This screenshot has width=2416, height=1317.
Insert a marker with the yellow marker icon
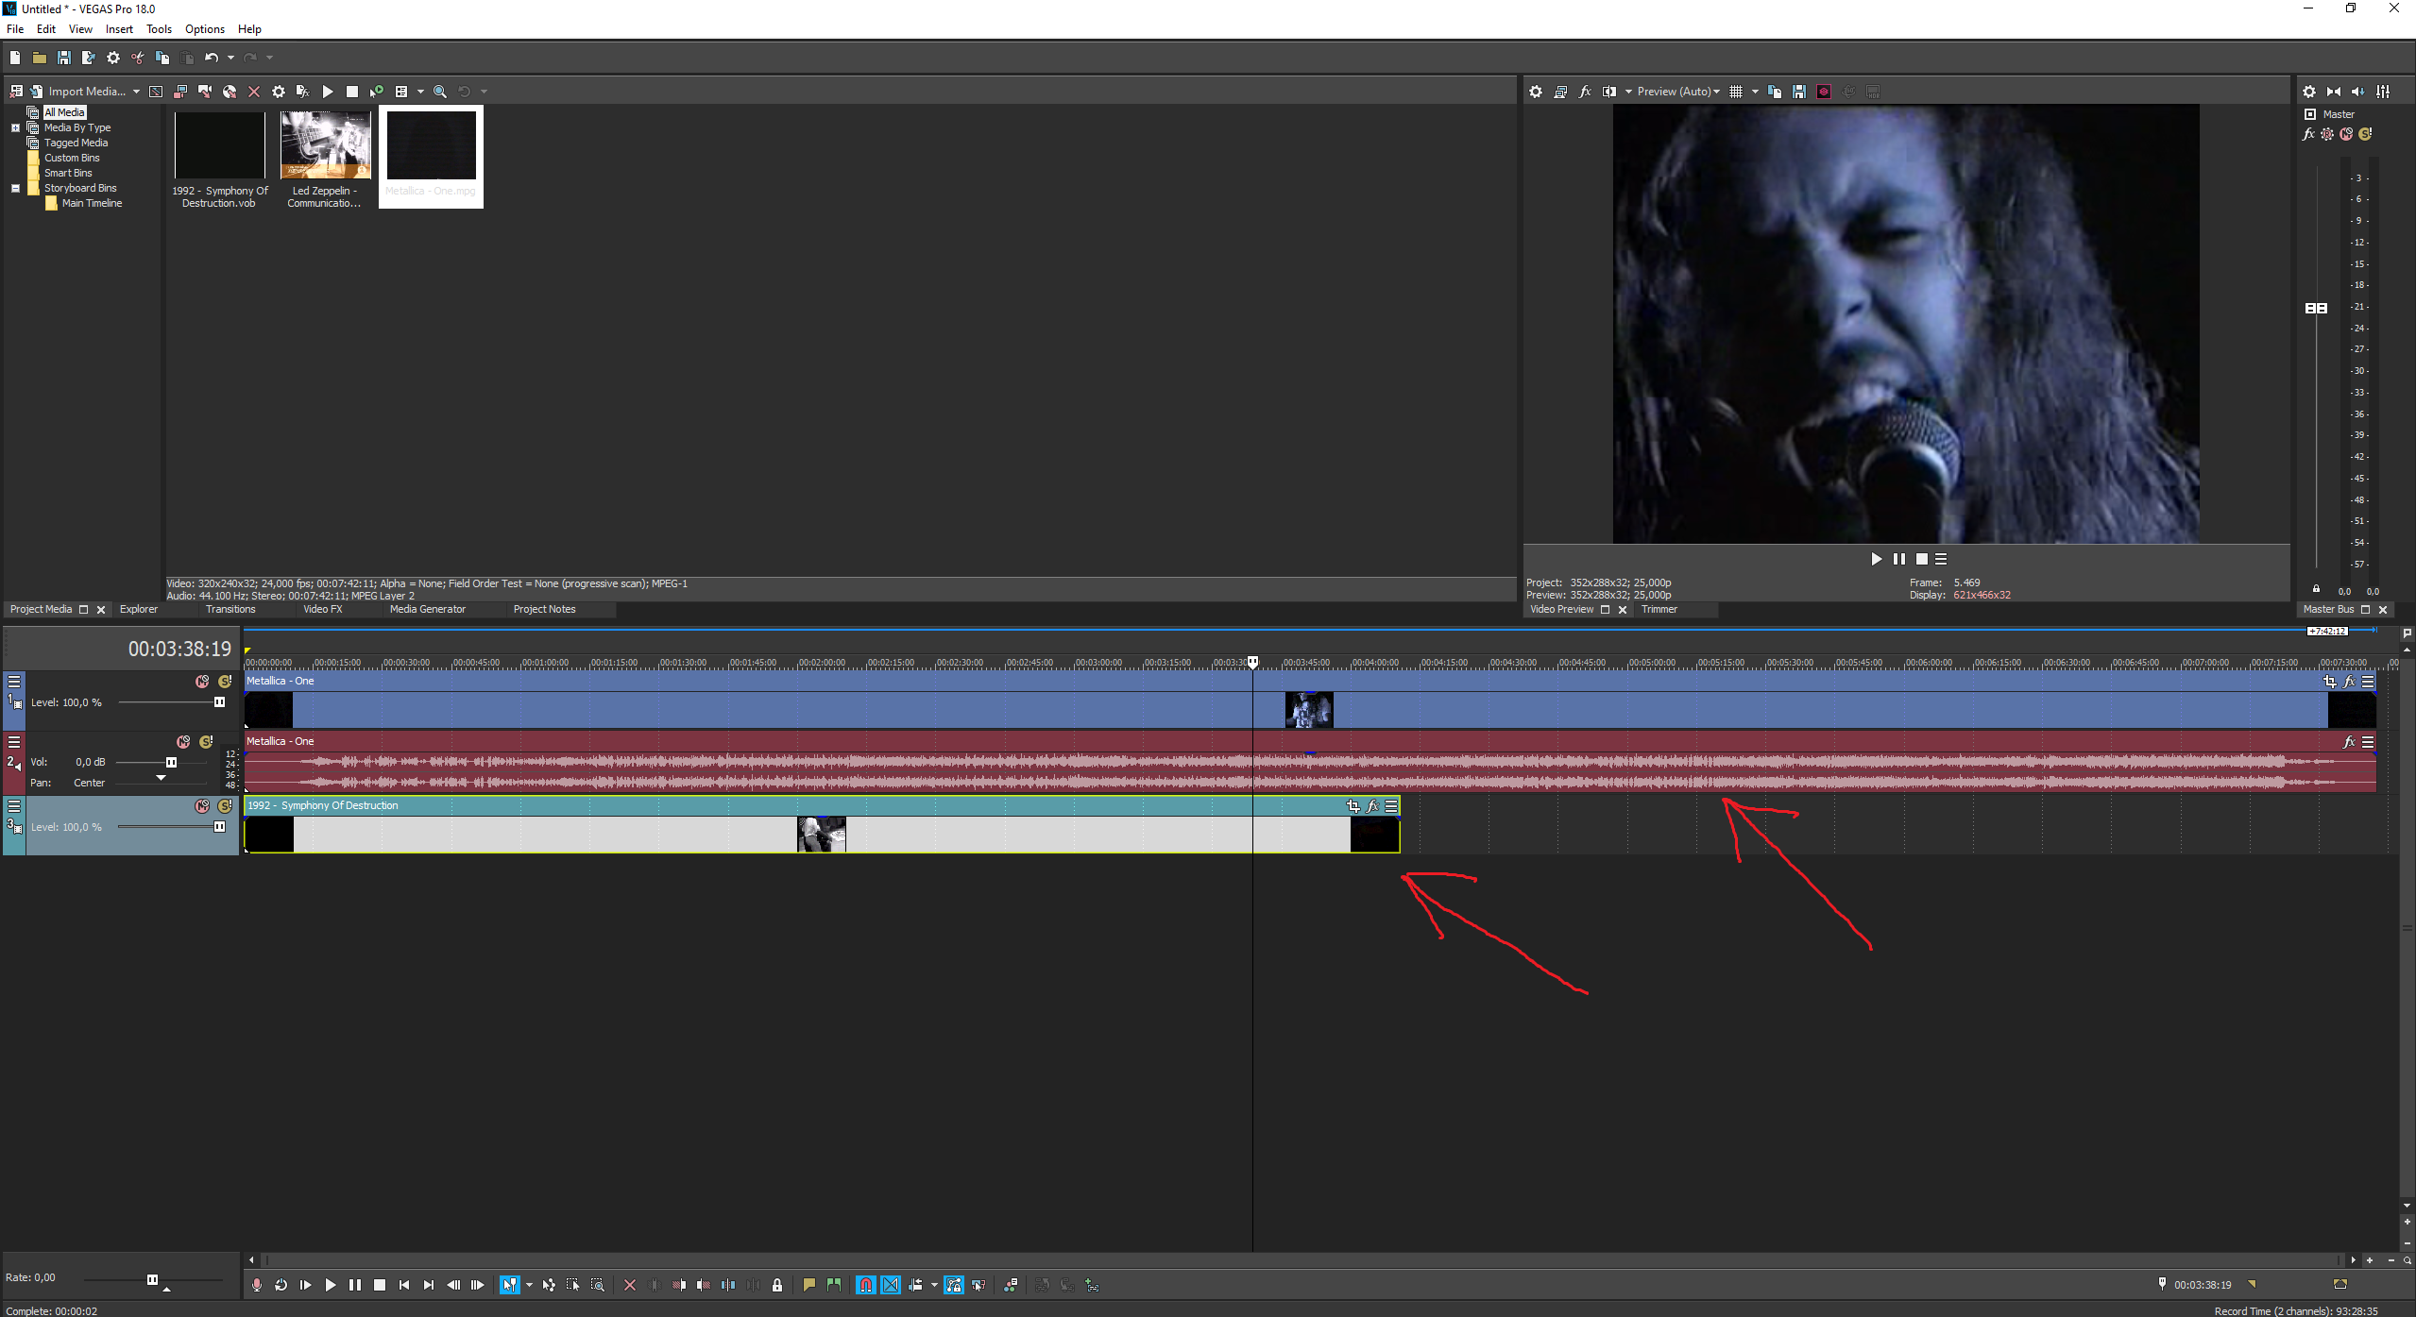coord(809,1285)
